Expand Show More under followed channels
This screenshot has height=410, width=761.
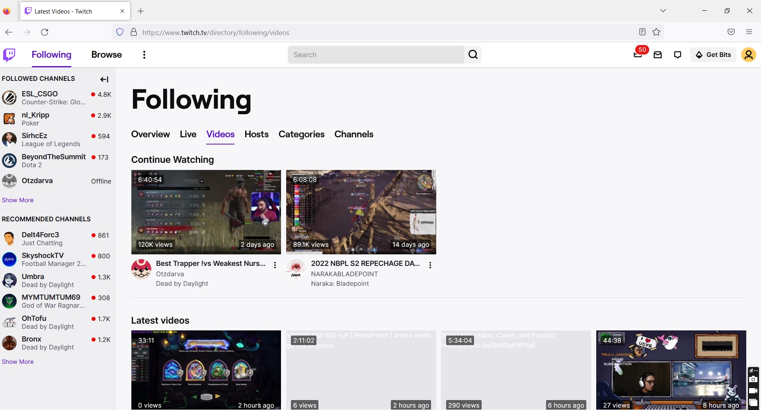[x=18, y=200]
